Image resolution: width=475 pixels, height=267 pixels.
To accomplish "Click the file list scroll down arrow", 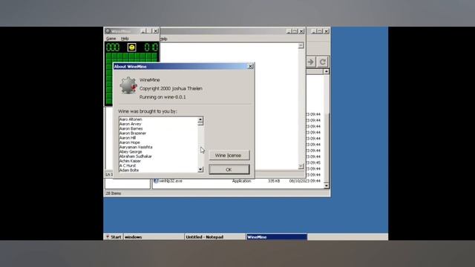I will click(327, 185).
